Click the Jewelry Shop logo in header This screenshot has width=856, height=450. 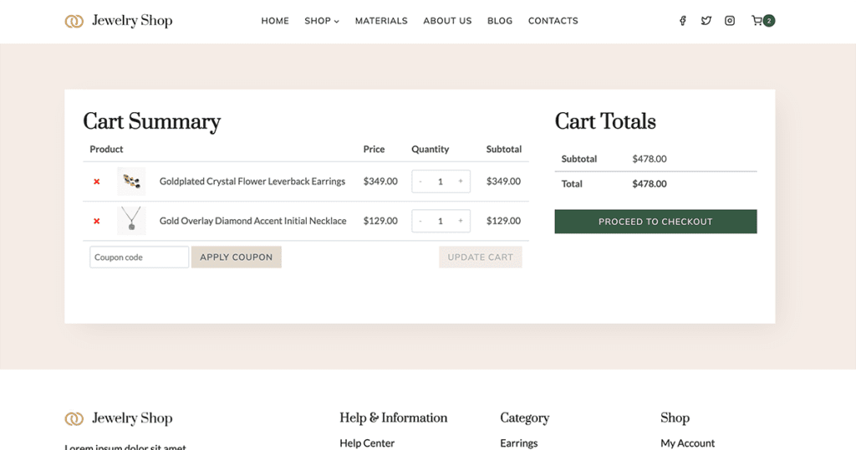coord(119,21)
